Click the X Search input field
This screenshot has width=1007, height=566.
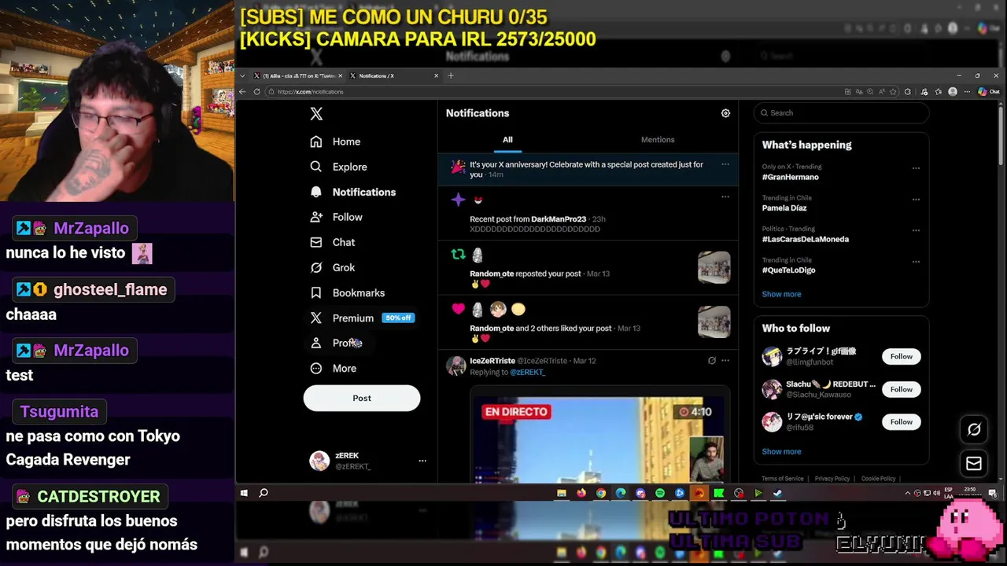pos(841,112)
